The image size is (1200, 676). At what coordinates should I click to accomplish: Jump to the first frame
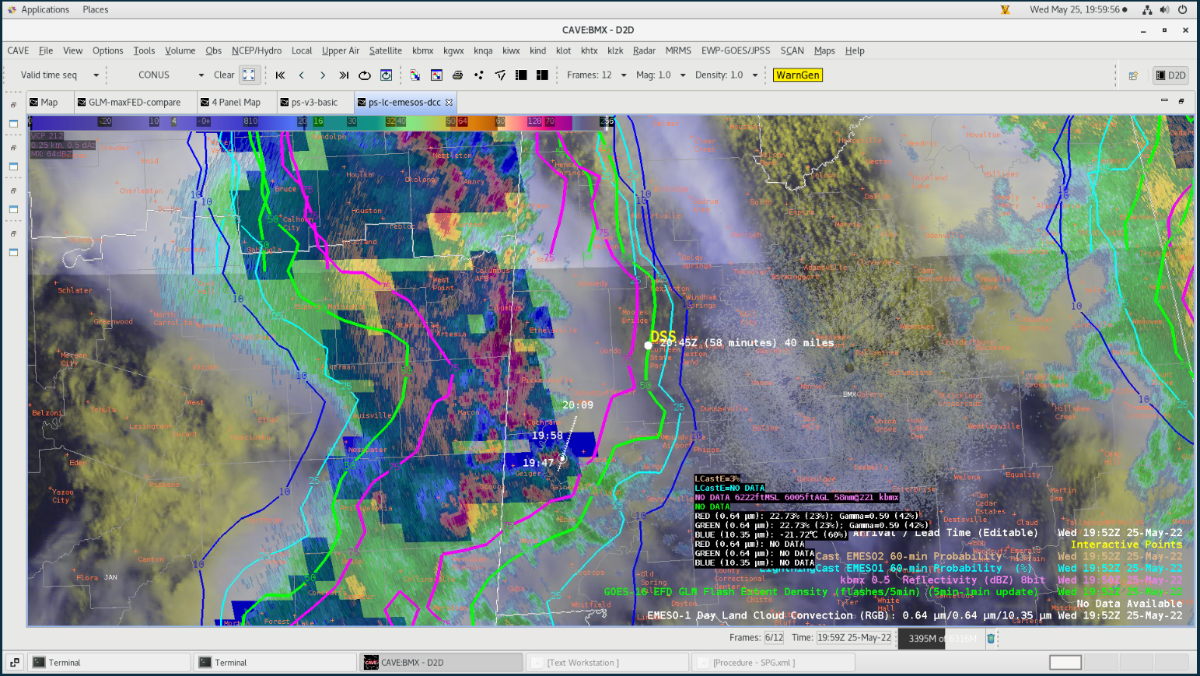[x=280, y=75]
